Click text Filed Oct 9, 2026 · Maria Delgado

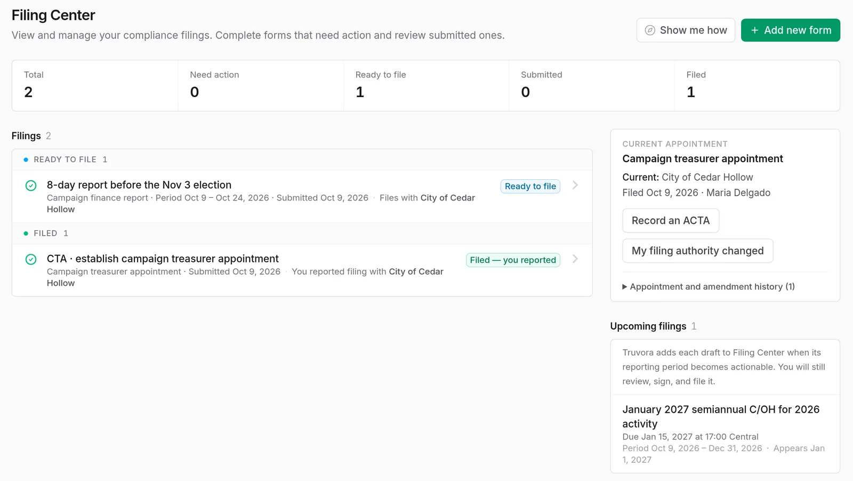click(x=696, y=193)
